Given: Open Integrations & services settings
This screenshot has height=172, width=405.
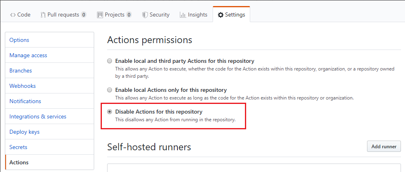Looking at the screenshot, I should (x=38, y=116).
